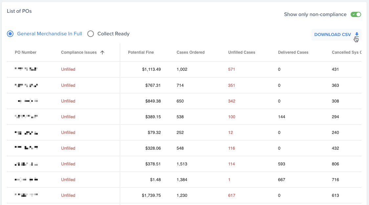Select the General Merchandise In Full radio button

10,34
